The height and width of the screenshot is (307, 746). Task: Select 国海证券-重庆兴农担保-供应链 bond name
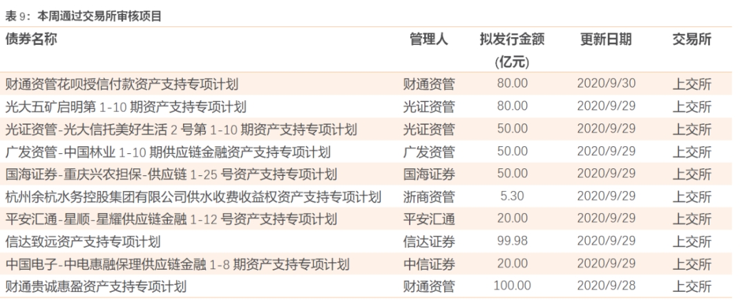[x=171, y=174]
